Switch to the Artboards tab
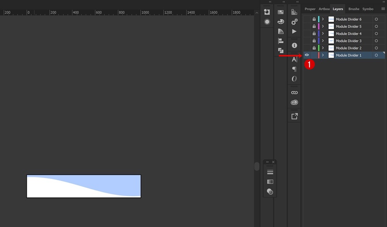This screenshot has width=387, height=227. 324,9
